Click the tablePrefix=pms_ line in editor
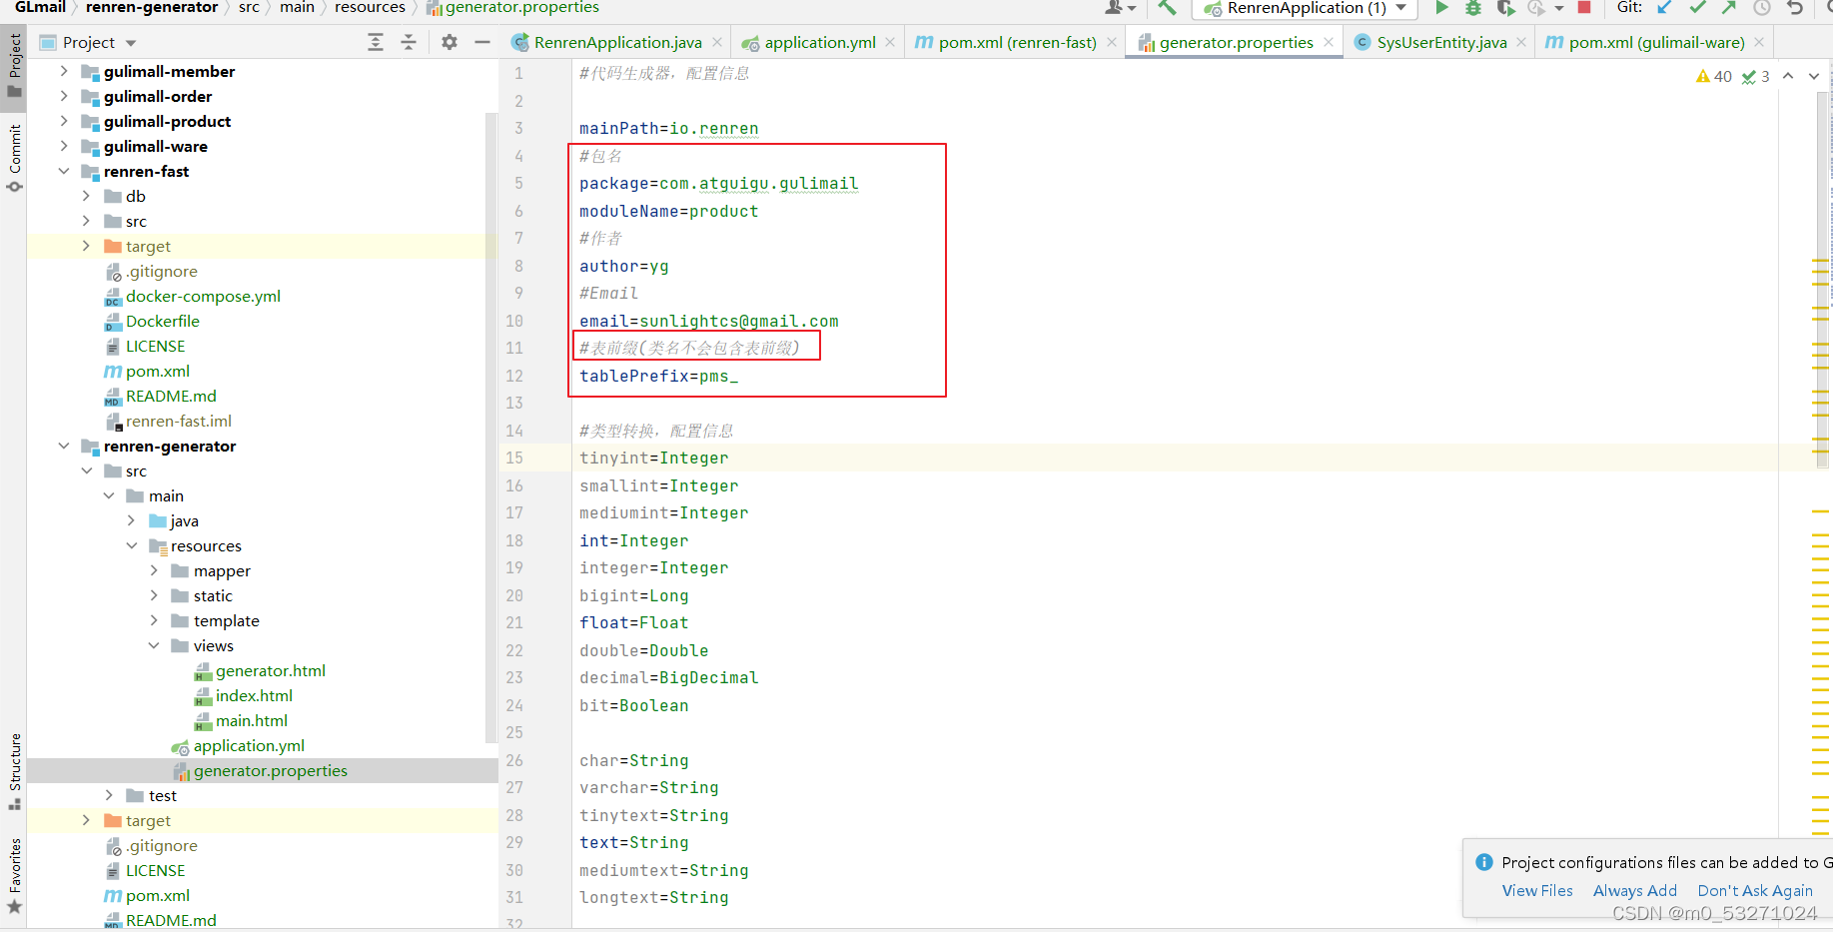The height and width of the screenshot is (932, 1833). point(659,376)
